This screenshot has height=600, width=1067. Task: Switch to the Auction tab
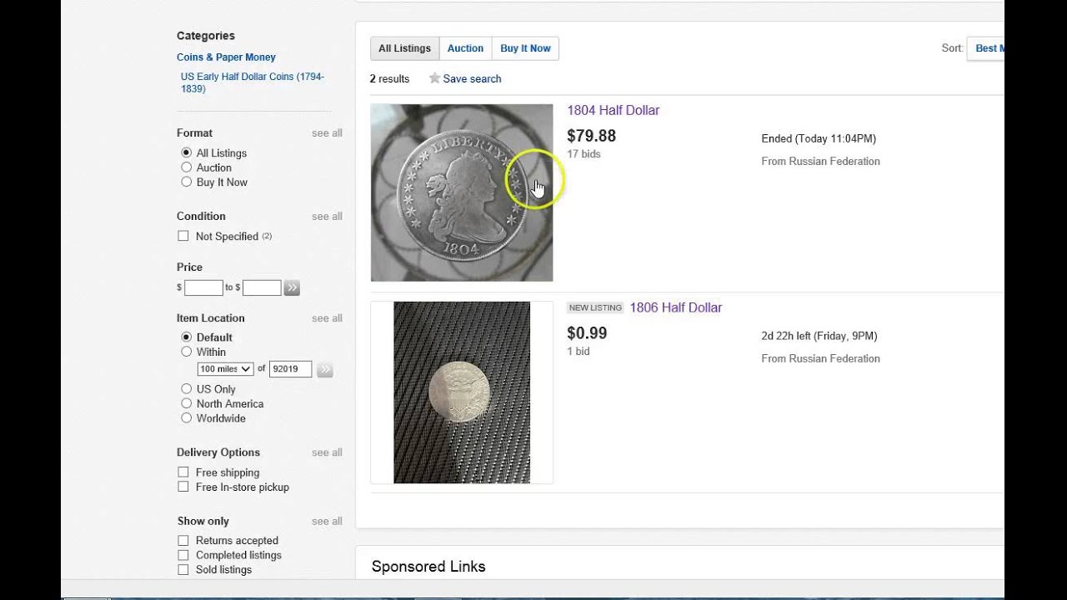point(465,48)
